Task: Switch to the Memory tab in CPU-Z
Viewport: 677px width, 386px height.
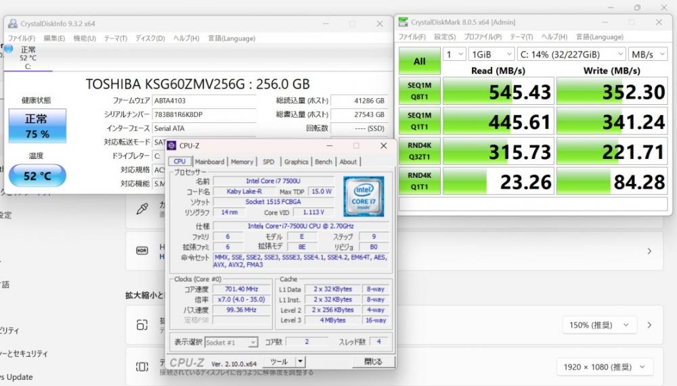Action: [242, 162]
